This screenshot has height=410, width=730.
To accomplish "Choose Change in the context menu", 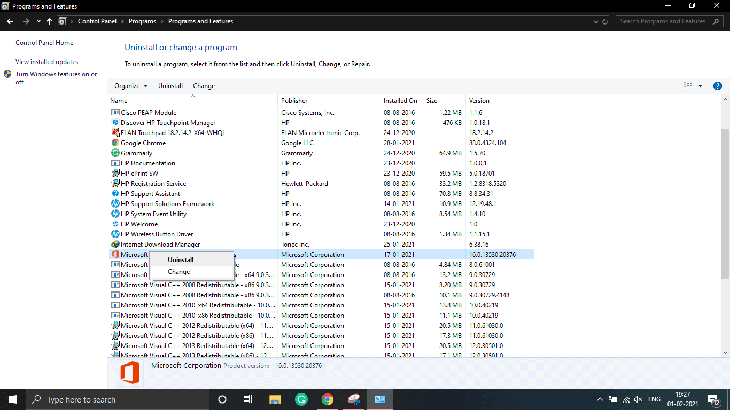I will click(178, 272).
